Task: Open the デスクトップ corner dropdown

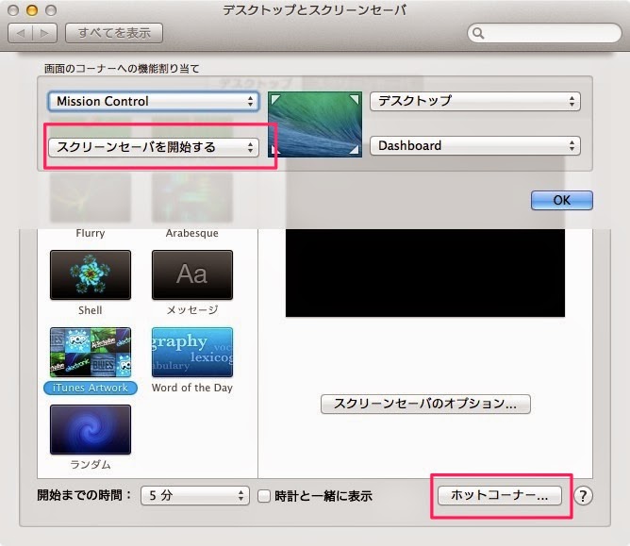Action: (475, 101)
